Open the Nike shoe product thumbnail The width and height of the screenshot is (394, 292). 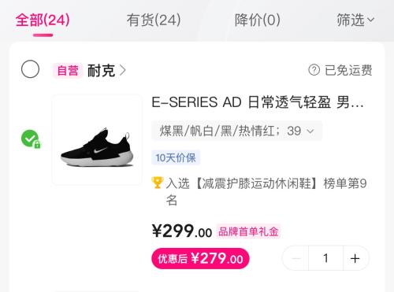(x=97, y=140)
